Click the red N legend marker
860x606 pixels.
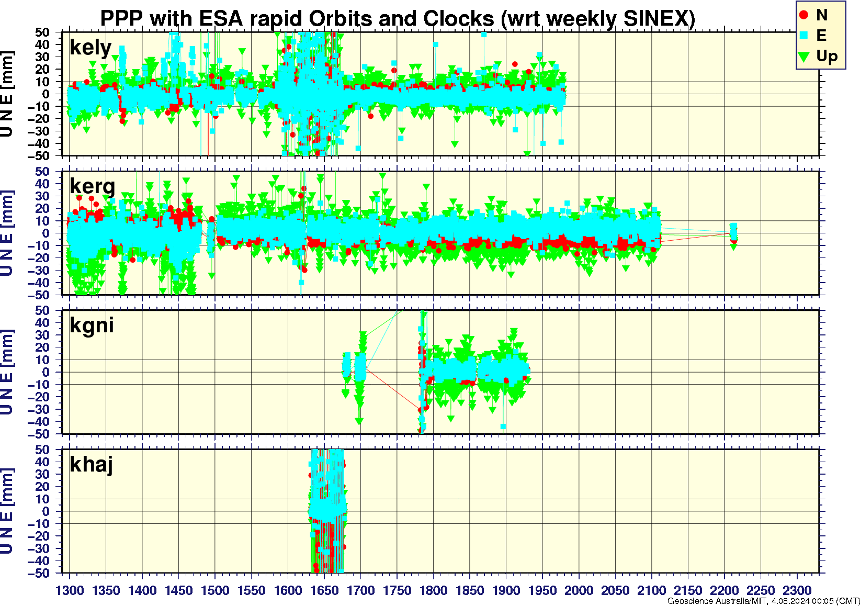[x=804, y=15]
